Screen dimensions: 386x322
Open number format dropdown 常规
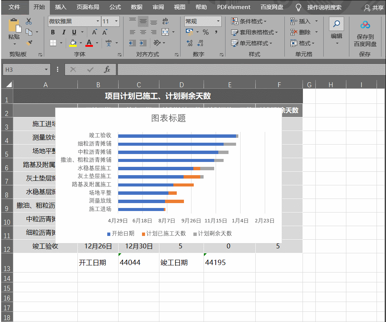click(x=218, y=22)
